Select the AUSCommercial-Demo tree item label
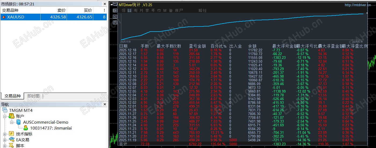 [x=46, y=122]
